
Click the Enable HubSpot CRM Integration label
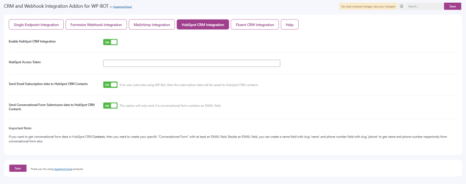tap(32, 41)
